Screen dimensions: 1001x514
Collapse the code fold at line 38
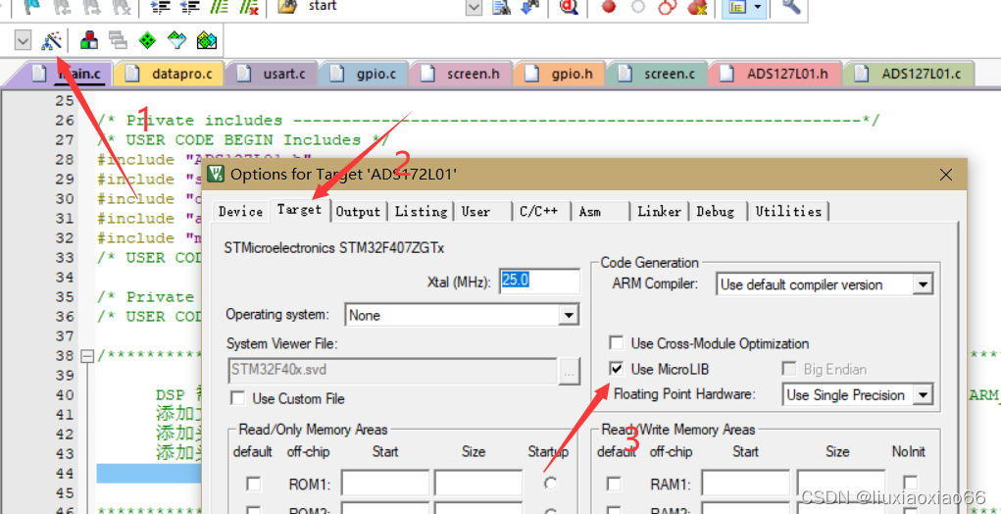tap(87, 356)
